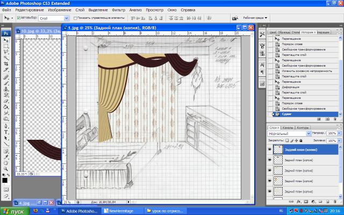Viewport: 344px width, 215px height.
Task: Click the foreground color swatch
Action: [5, 179]
